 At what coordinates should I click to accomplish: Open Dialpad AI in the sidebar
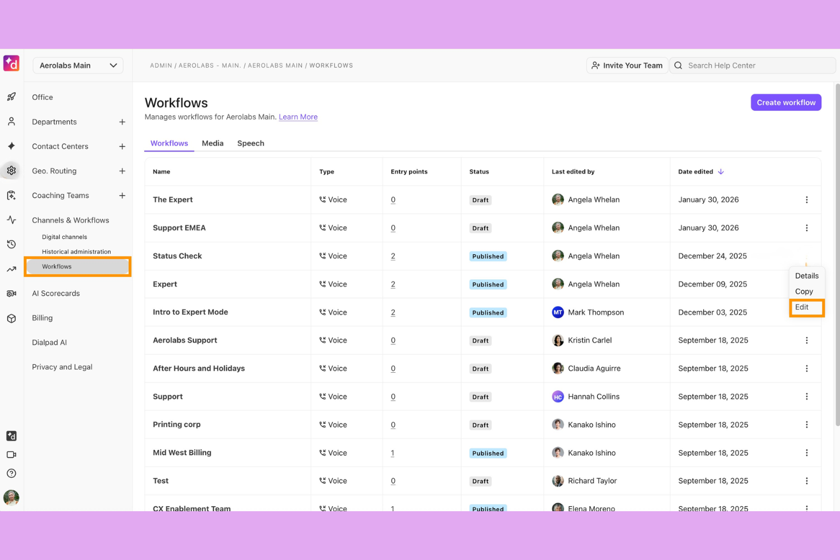point(49,342)
